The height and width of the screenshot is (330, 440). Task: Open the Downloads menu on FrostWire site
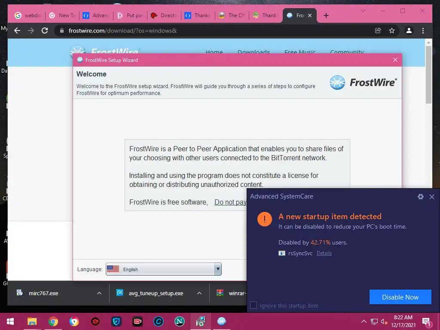(254, 52)
